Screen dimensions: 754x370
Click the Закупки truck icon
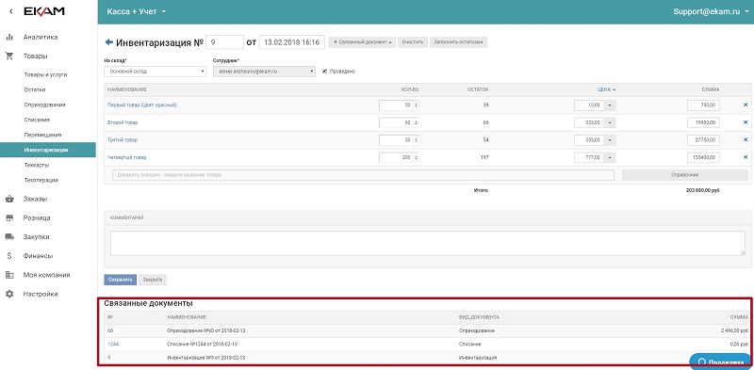pos(9,237)
